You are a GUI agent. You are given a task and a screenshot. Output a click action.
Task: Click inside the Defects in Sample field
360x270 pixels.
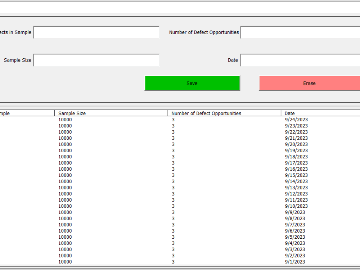point(96,32)
